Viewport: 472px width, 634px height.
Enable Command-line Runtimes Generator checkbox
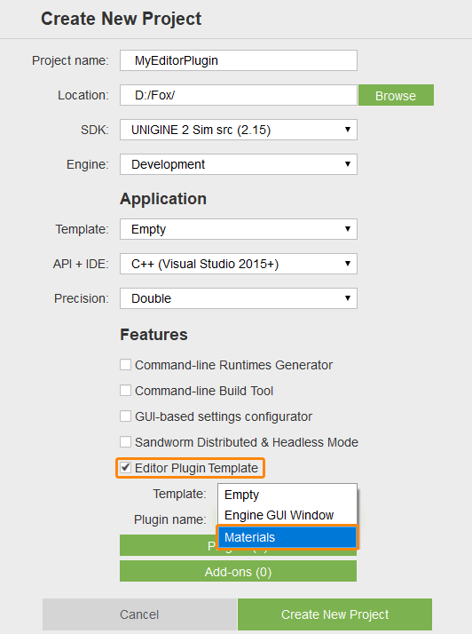(126, 365)
